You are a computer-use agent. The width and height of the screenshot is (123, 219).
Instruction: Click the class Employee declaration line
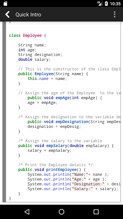point(28,36)
